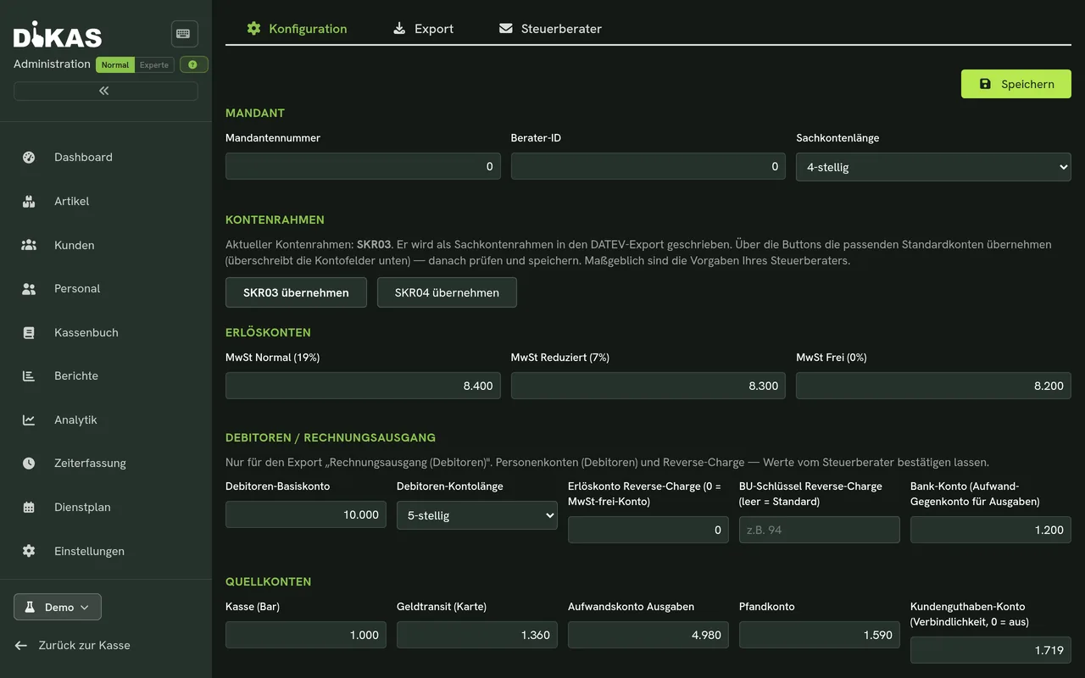Open the Export tab
The width and height of the screenshot is (1085, 678).
click(x=424, y=28)
